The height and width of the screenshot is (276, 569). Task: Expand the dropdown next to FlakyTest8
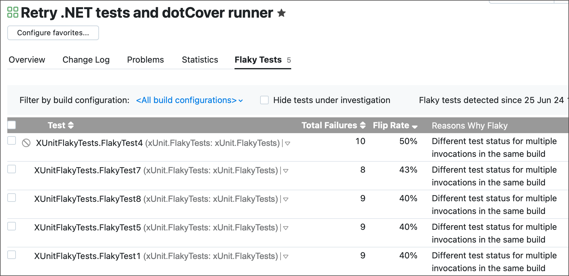point(285,200)
